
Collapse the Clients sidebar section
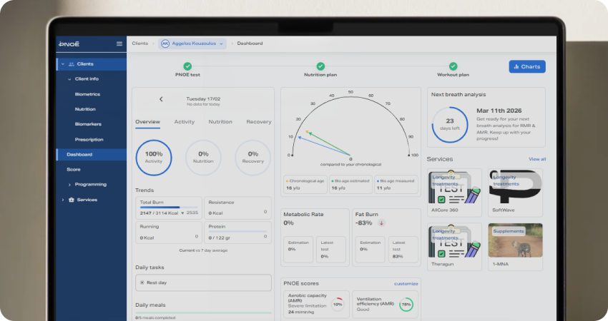click(x=62, y=64)
